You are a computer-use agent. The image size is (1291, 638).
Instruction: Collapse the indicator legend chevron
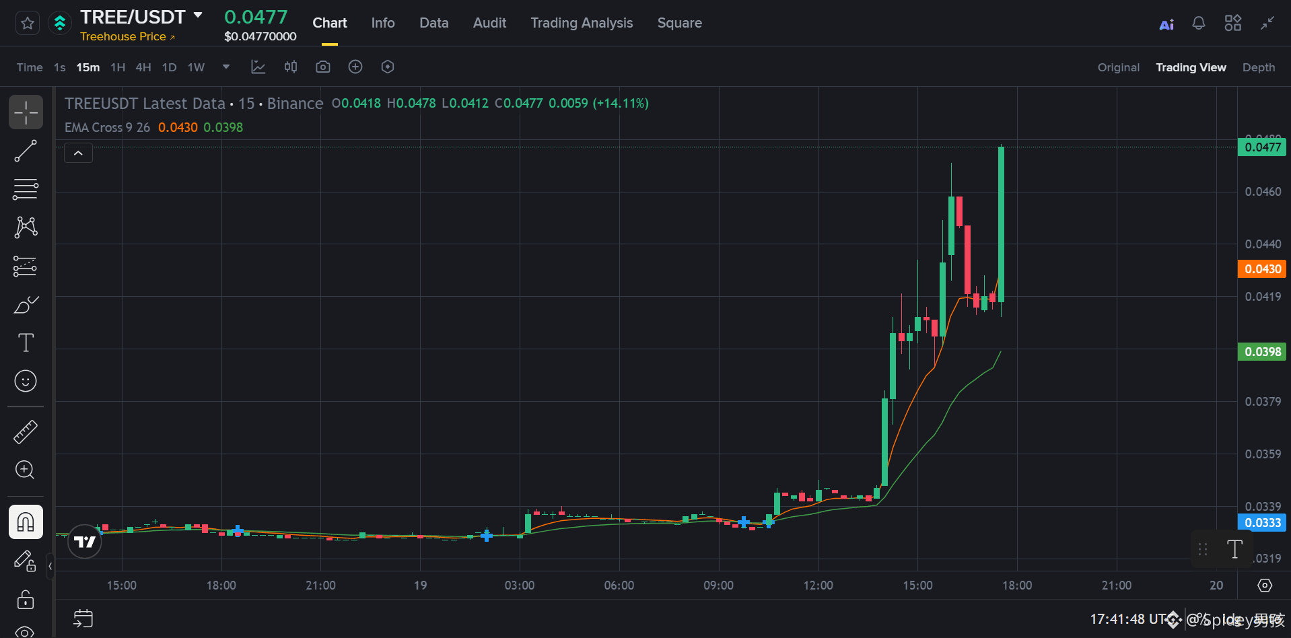click(78, 153)
